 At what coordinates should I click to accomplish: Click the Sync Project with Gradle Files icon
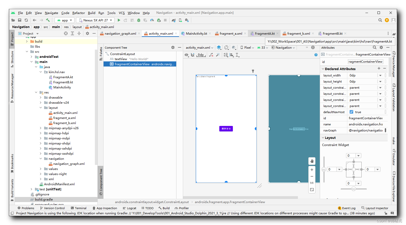(x=174, y=20)
